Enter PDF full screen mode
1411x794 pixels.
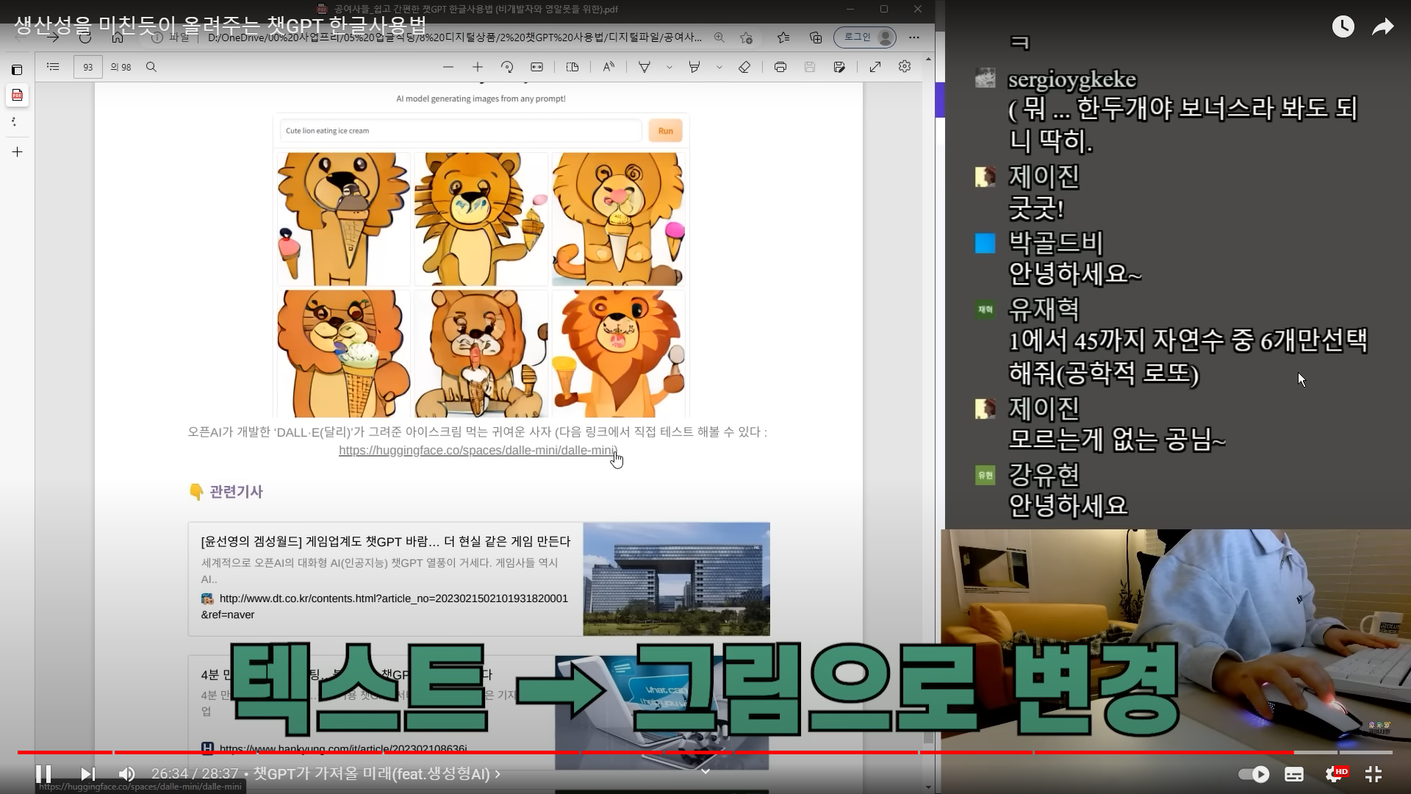click(x=875, y=67)
